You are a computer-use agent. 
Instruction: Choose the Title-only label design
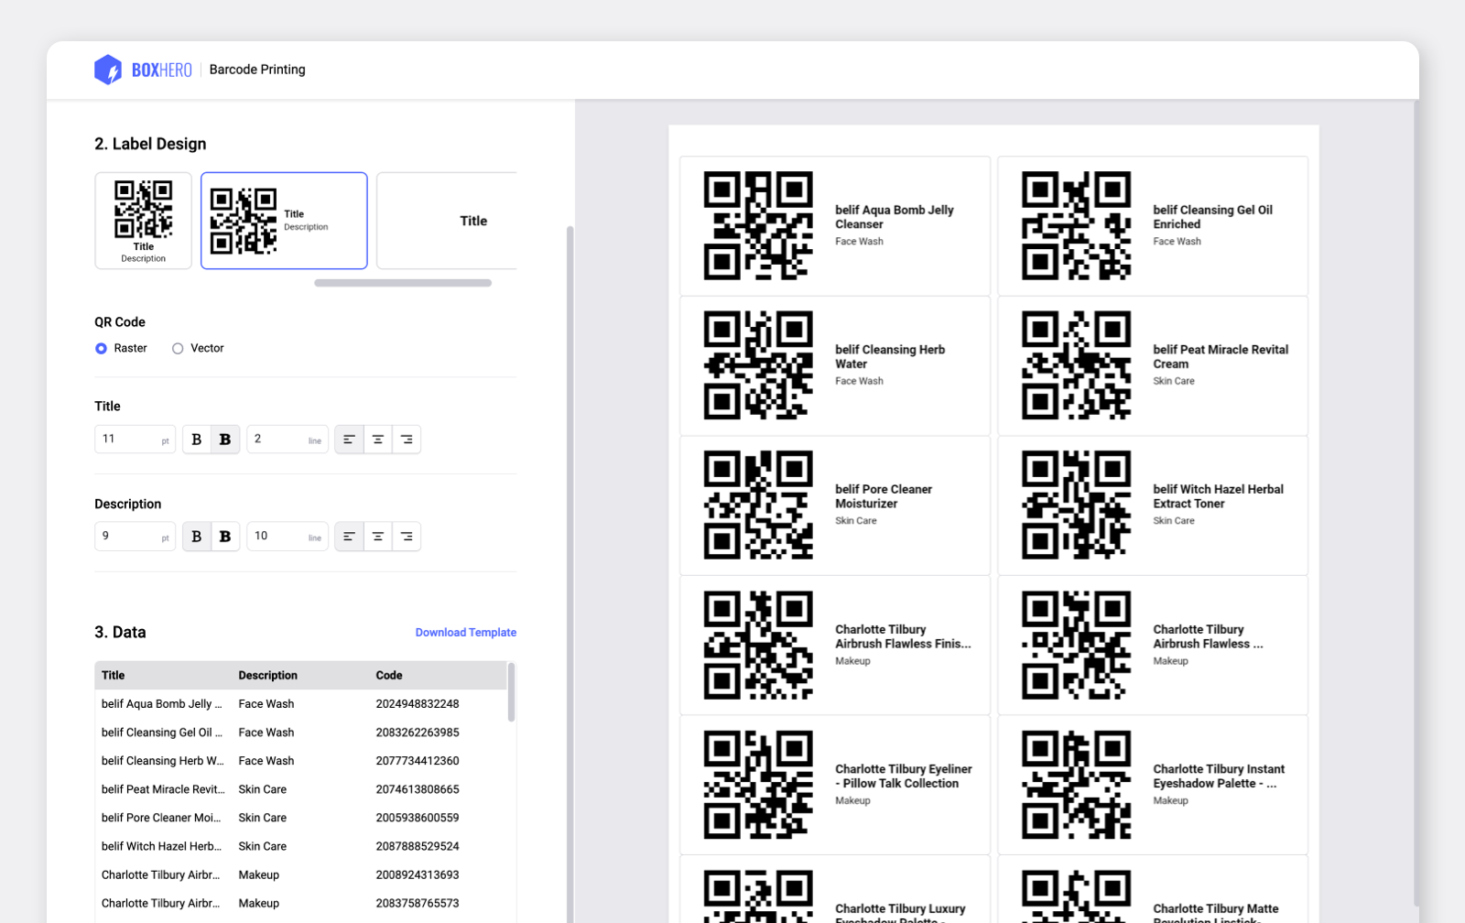click(x=473, y=220)
